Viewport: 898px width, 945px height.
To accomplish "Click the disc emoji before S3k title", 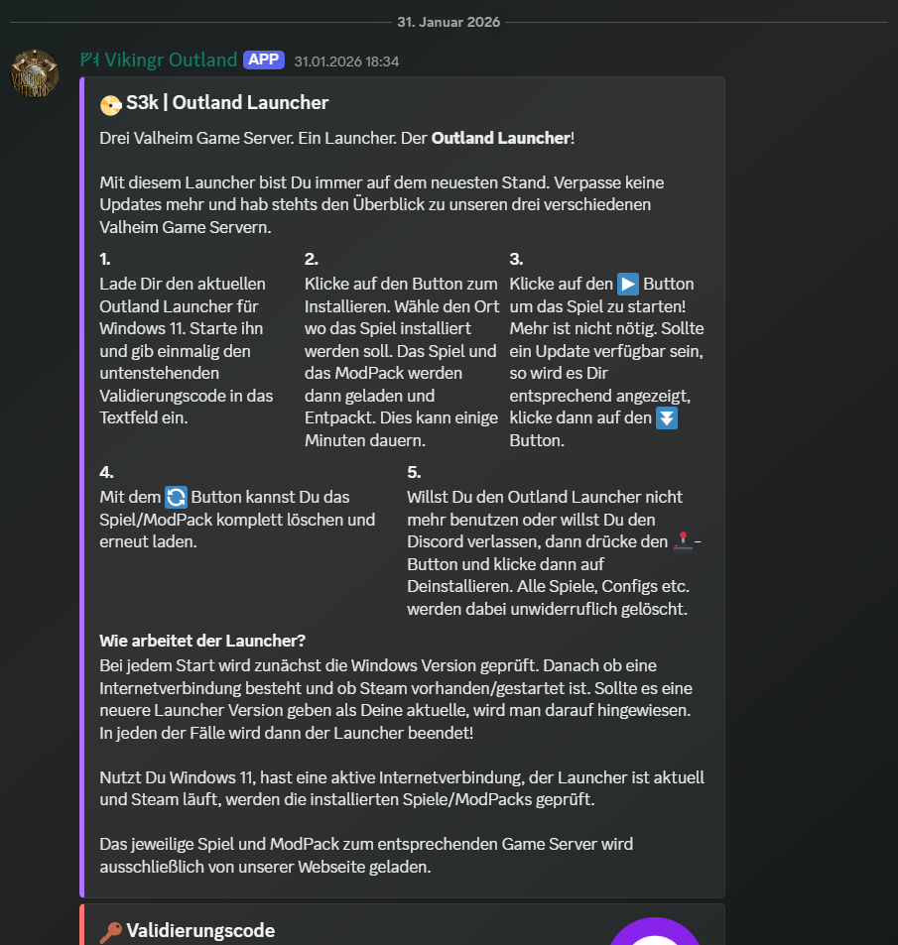I will point(110,104).
